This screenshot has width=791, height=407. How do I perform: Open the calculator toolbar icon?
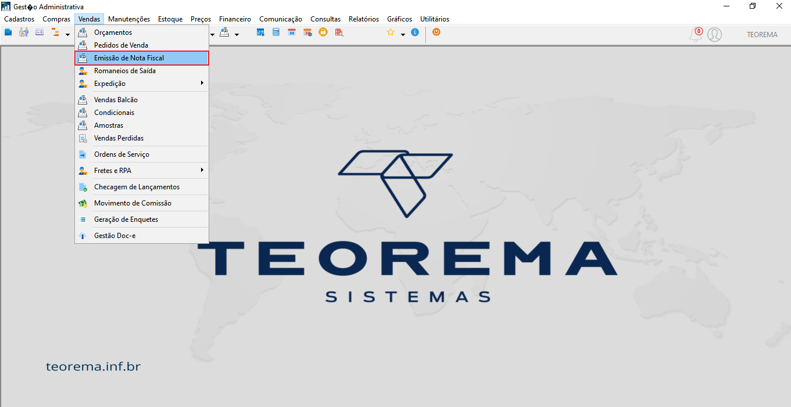pos(276,33)
